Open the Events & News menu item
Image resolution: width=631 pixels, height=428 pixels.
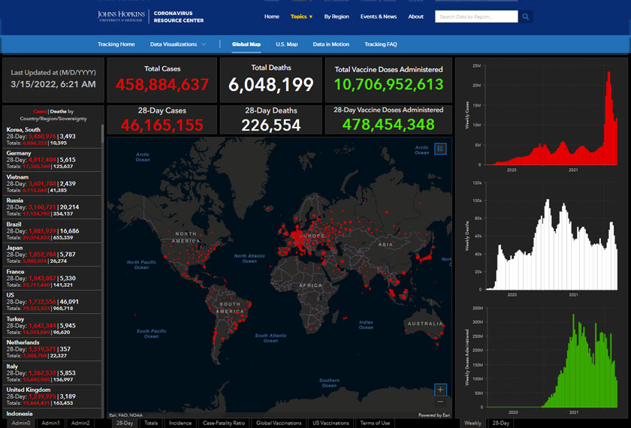pyautogui.click(x=378, y=17)
